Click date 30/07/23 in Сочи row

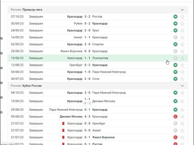17,79
